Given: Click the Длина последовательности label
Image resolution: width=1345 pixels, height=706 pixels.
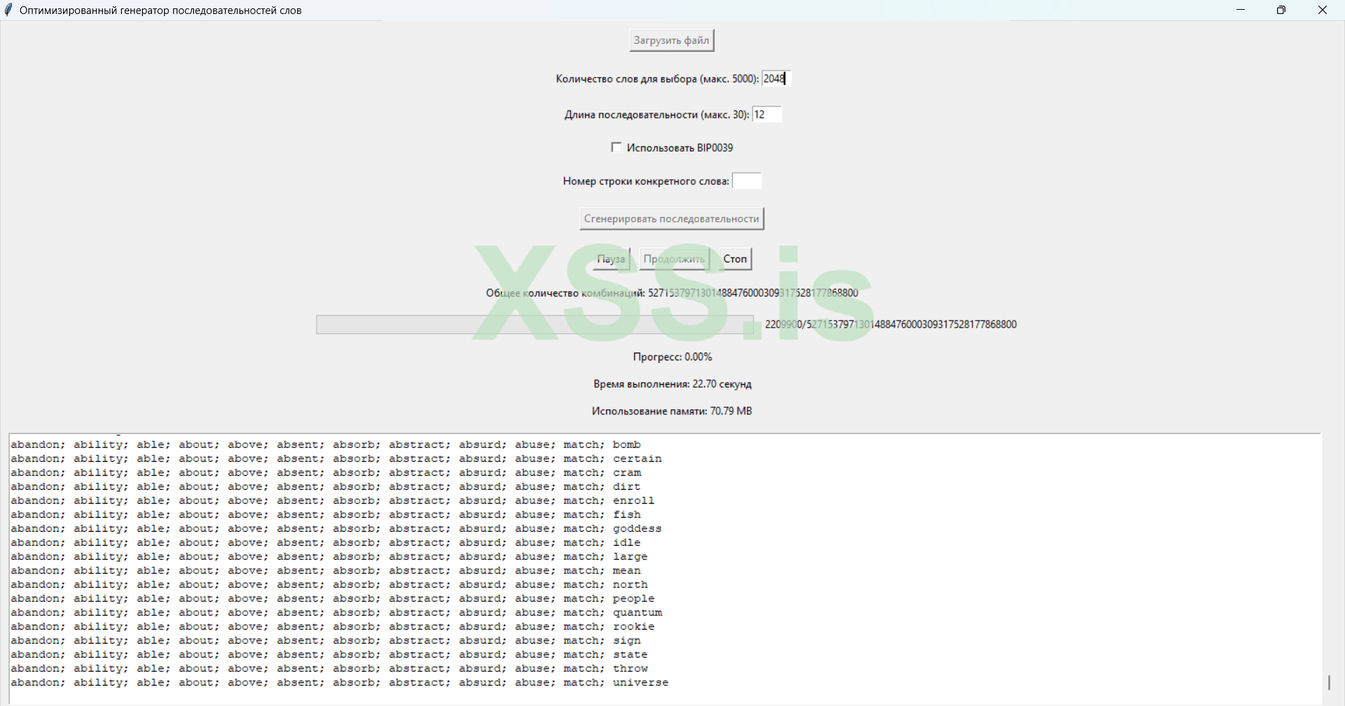Looking at the screenshot, I should click(657, 115).
